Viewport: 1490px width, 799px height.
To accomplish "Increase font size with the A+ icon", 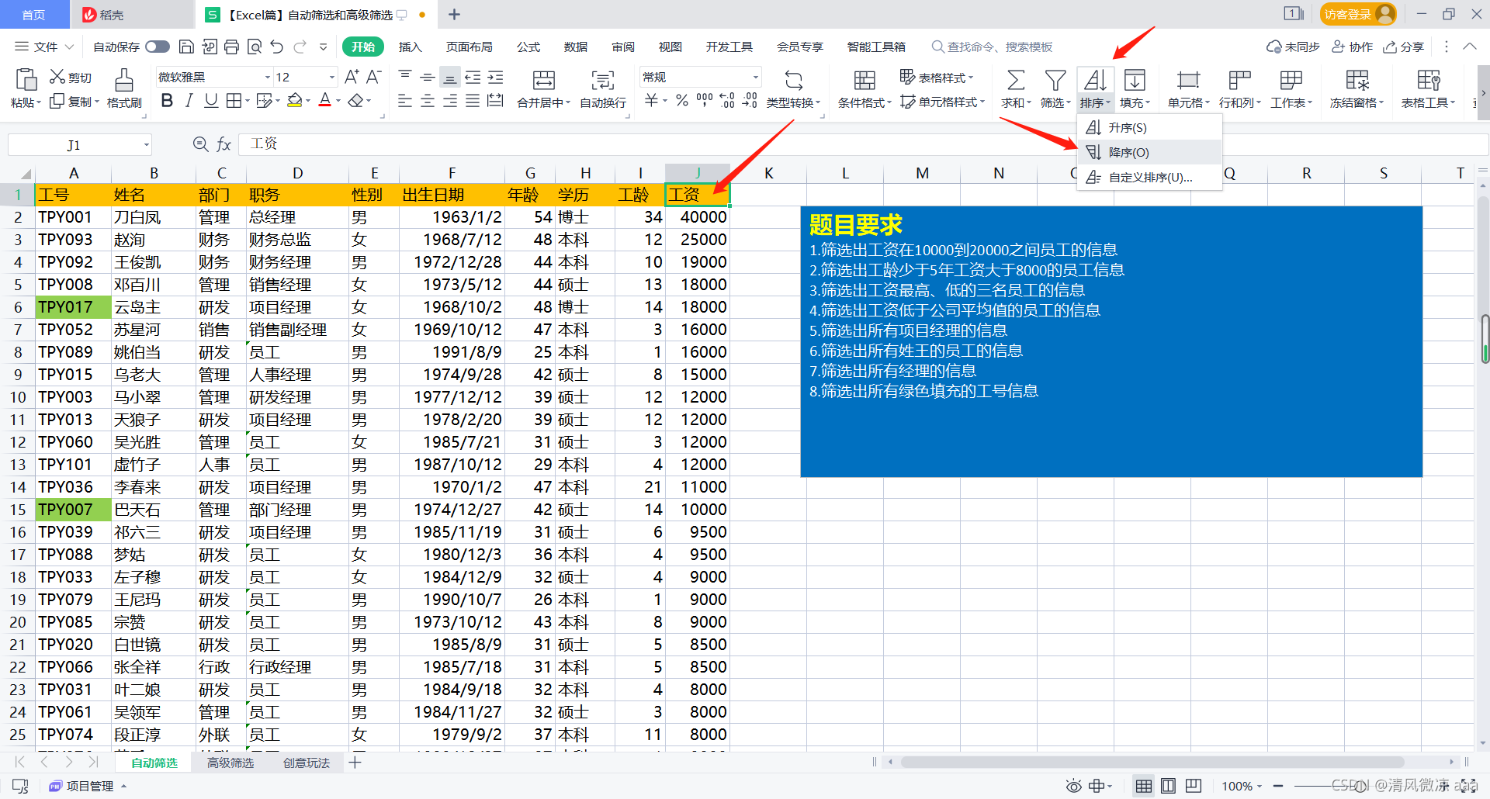I will (352, 77).
